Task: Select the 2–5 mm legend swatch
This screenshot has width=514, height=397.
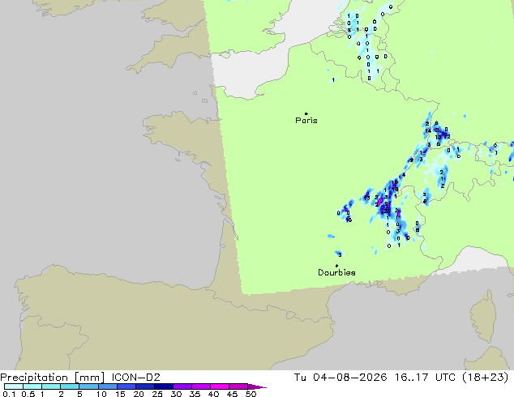Action: point(70,386)
